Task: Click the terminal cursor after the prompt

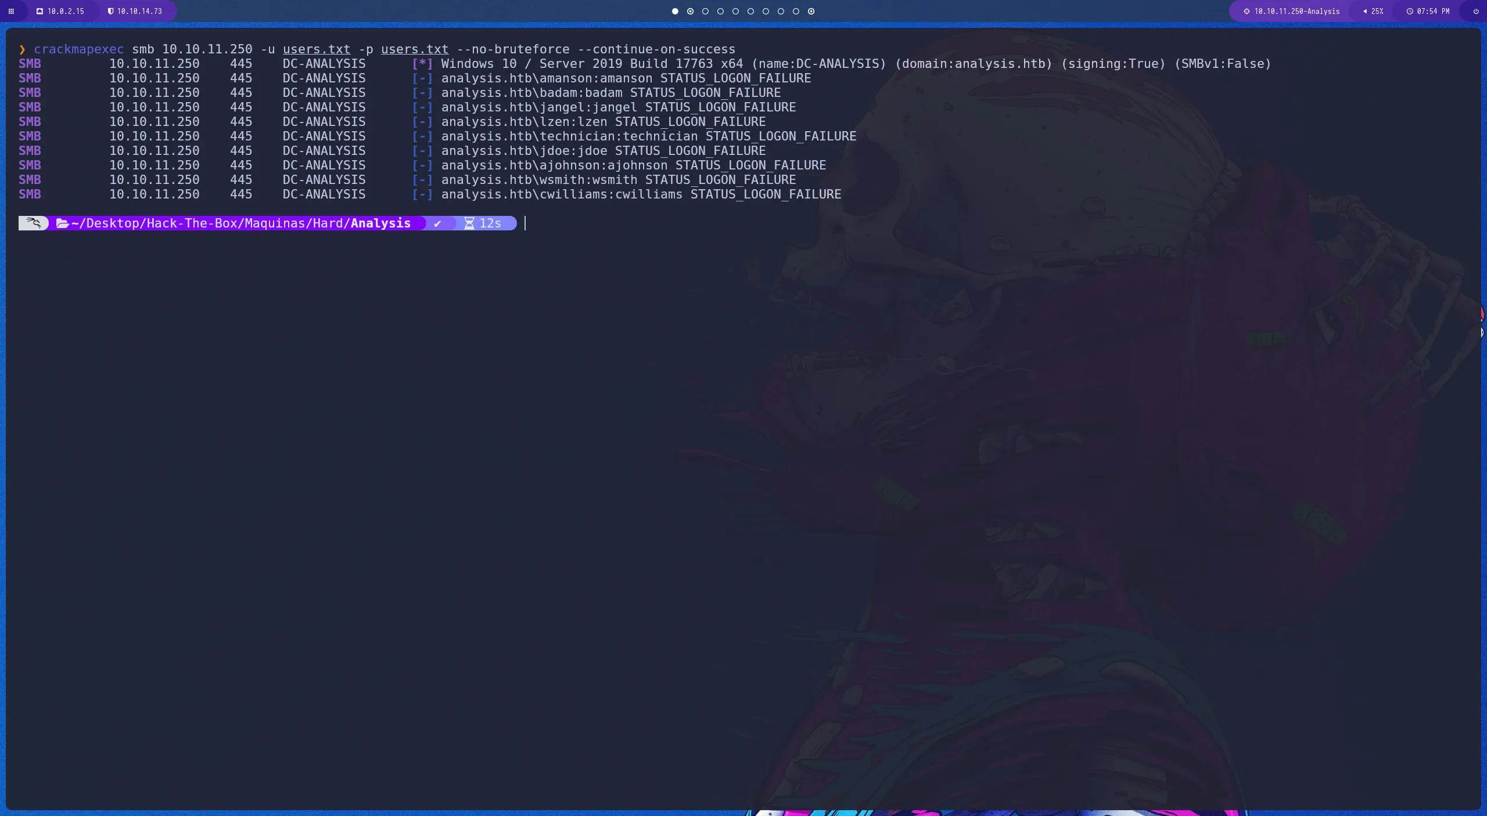Action: click(x=525, y=223)
